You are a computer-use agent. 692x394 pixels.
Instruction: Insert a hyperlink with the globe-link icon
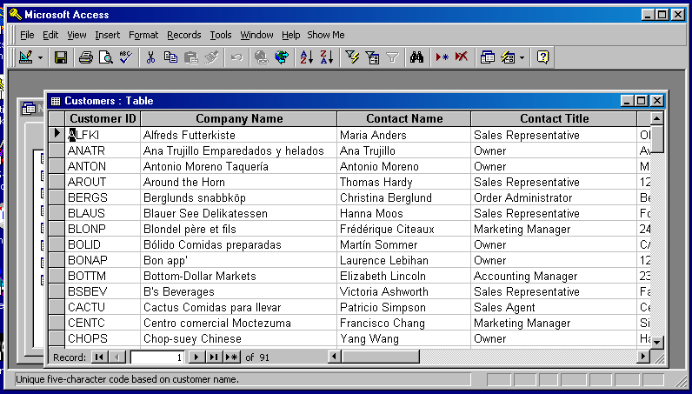[262, 57]
